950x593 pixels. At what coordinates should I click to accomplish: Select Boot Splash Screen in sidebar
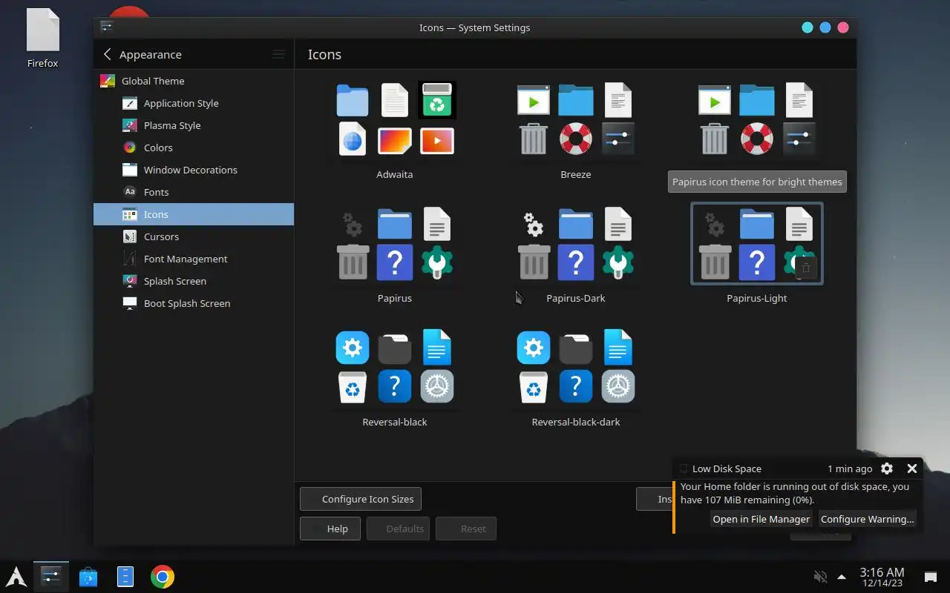(194, 303)
